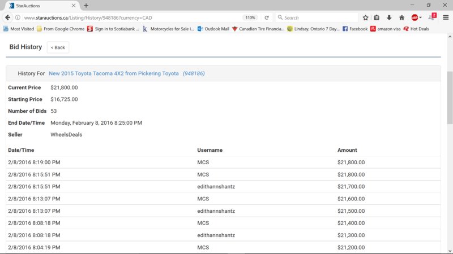Select the Current Price value $21,800.00

coord(64,87)
